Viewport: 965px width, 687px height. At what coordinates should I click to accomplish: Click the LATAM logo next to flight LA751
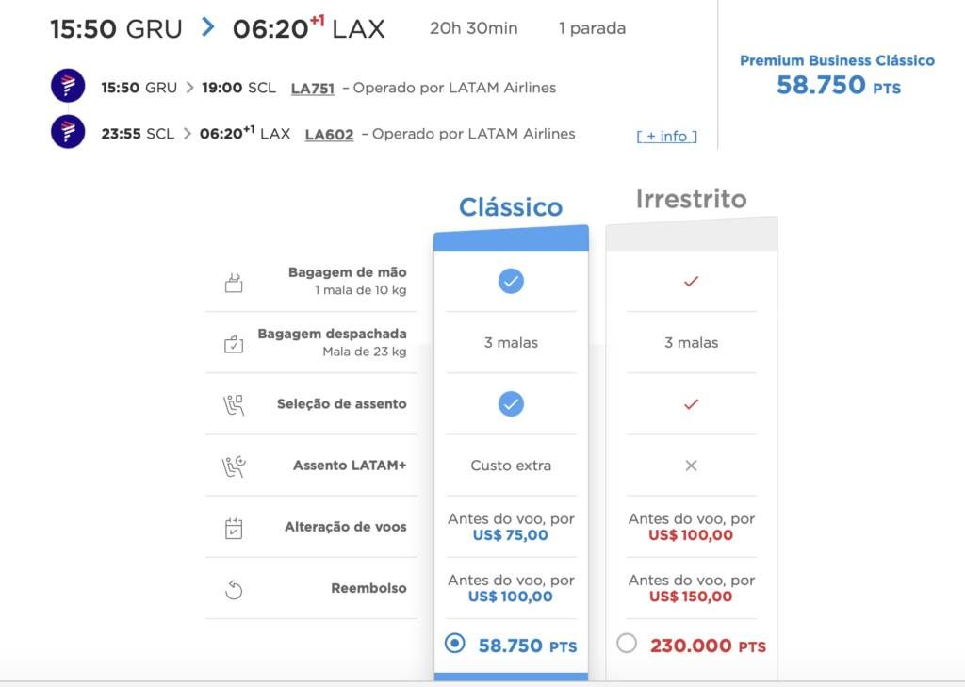point(68,85)
